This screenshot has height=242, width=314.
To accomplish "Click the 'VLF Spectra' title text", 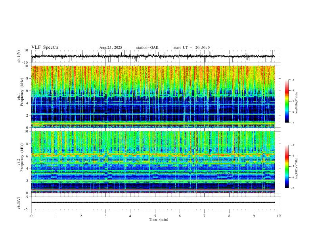I will point(45,47).
